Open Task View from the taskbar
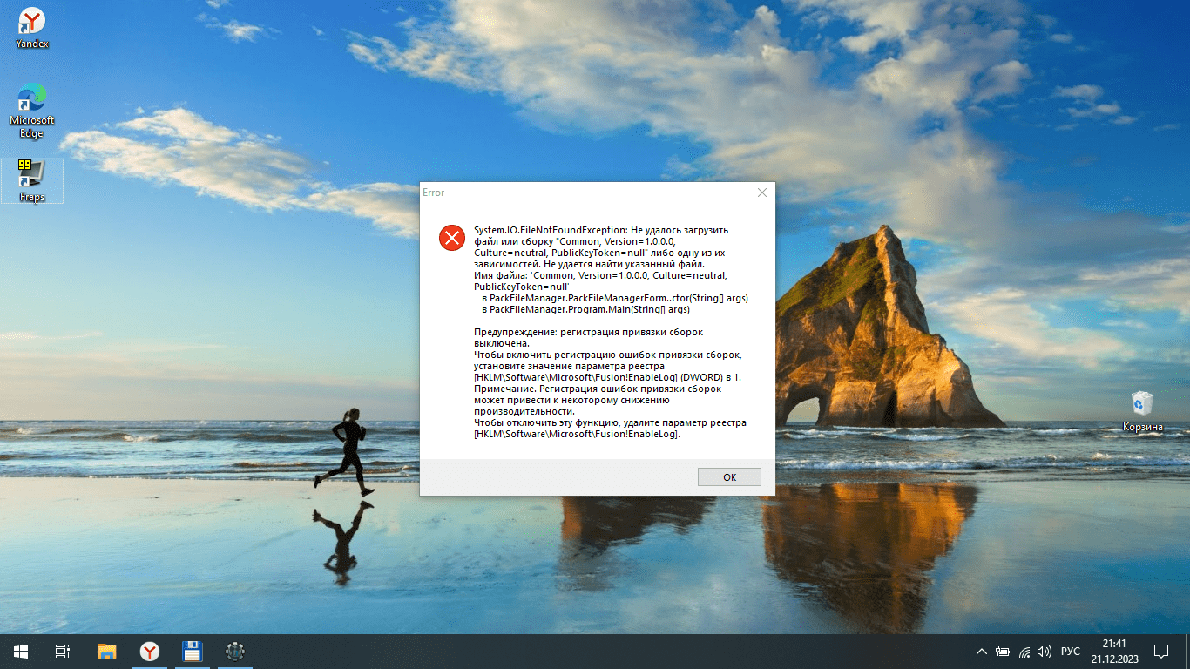Screen dimensions: 1190x669 (62, 652)
